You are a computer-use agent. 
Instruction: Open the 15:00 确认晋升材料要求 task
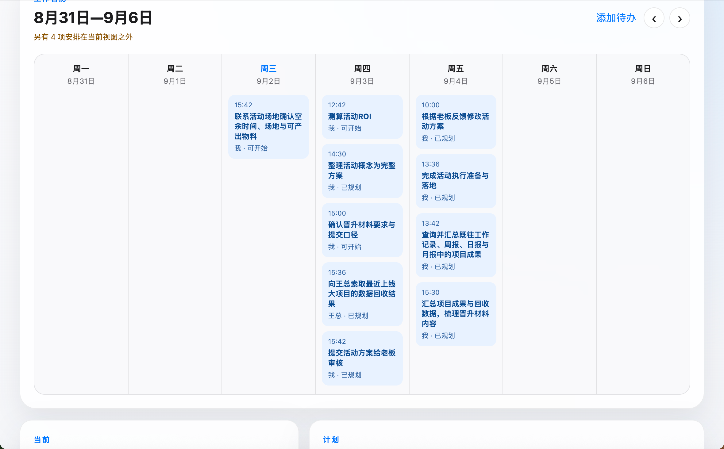362,230
